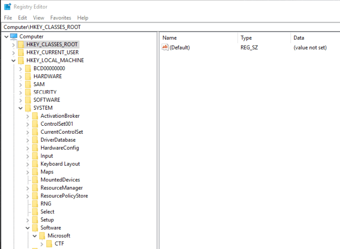Viewport: 340px width, 249px height.
Task: Click the SAM folder icon
Action: pyautogui.click(x=28, y=84)
